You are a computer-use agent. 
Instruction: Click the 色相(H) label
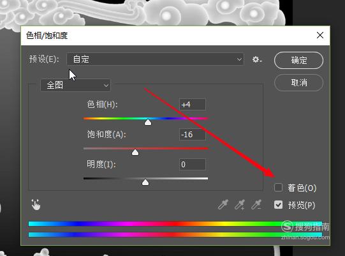click(x=102, y=104)
